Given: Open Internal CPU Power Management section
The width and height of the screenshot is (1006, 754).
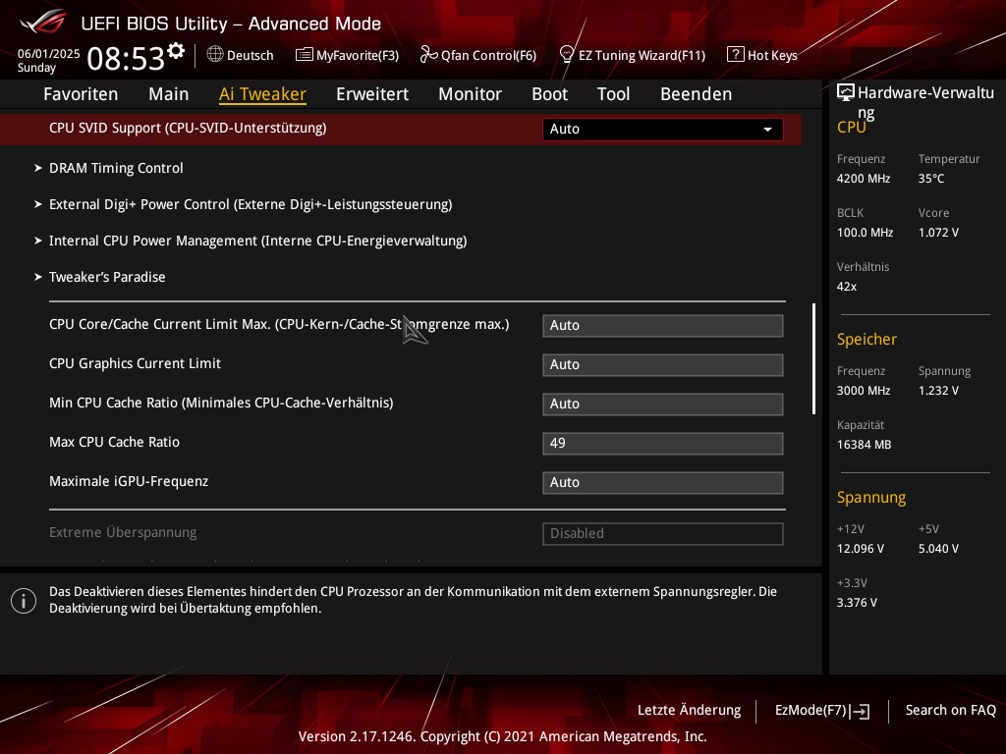Looking at the screenshot, I should (257, 241).
